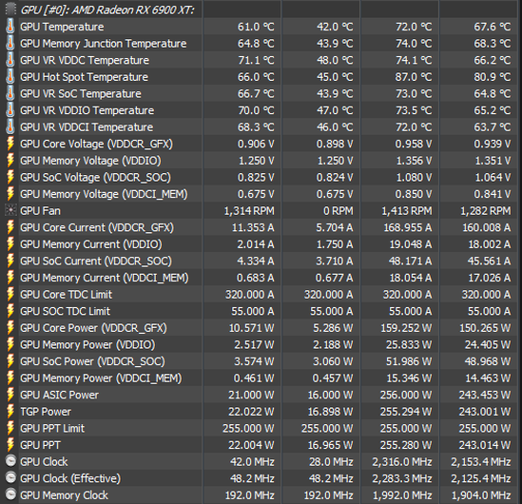Click the 48.171 A SoC Current maximum value

[x=410, y=261]
